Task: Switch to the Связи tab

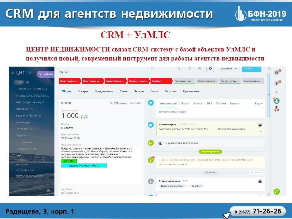Action: 154,91
